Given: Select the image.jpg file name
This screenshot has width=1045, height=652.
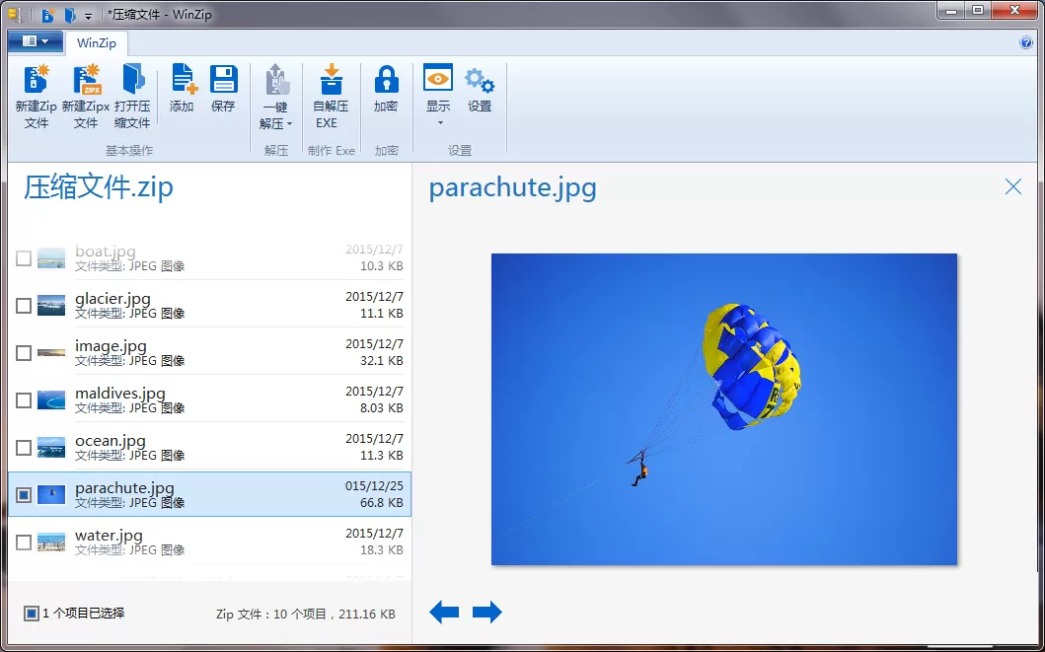Looking at the screenshot, I should point(111,345).
